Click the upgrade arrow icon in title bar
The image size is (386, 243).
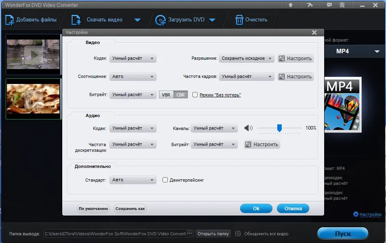[x=291, y=5]
